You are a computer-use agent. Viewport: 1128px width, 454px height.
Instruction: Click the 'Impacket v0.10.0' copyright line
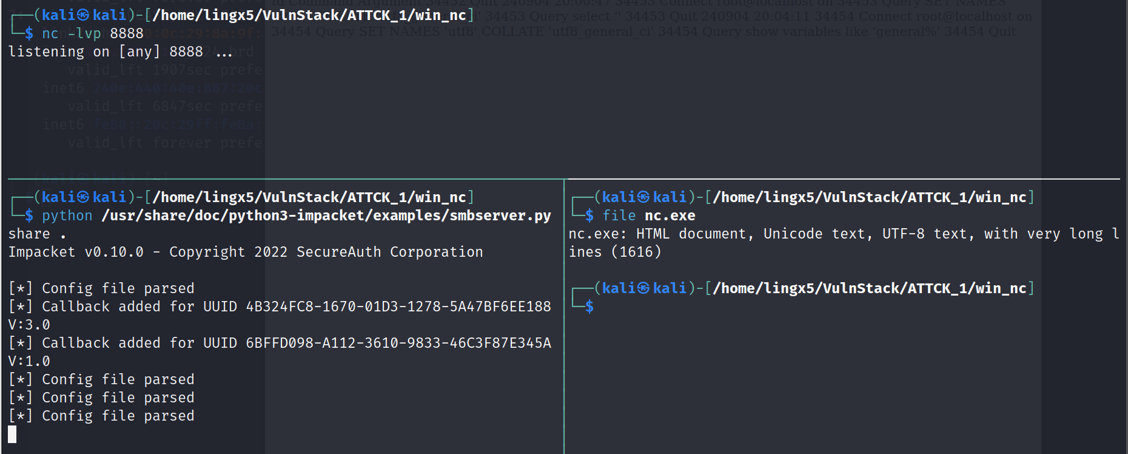click(246, 252)
